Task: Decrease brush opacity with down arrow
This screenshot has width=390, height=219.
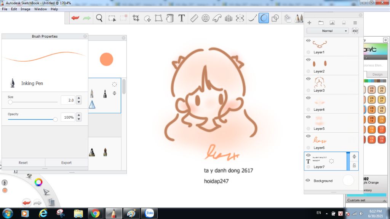Action: [x=78, y=119]
